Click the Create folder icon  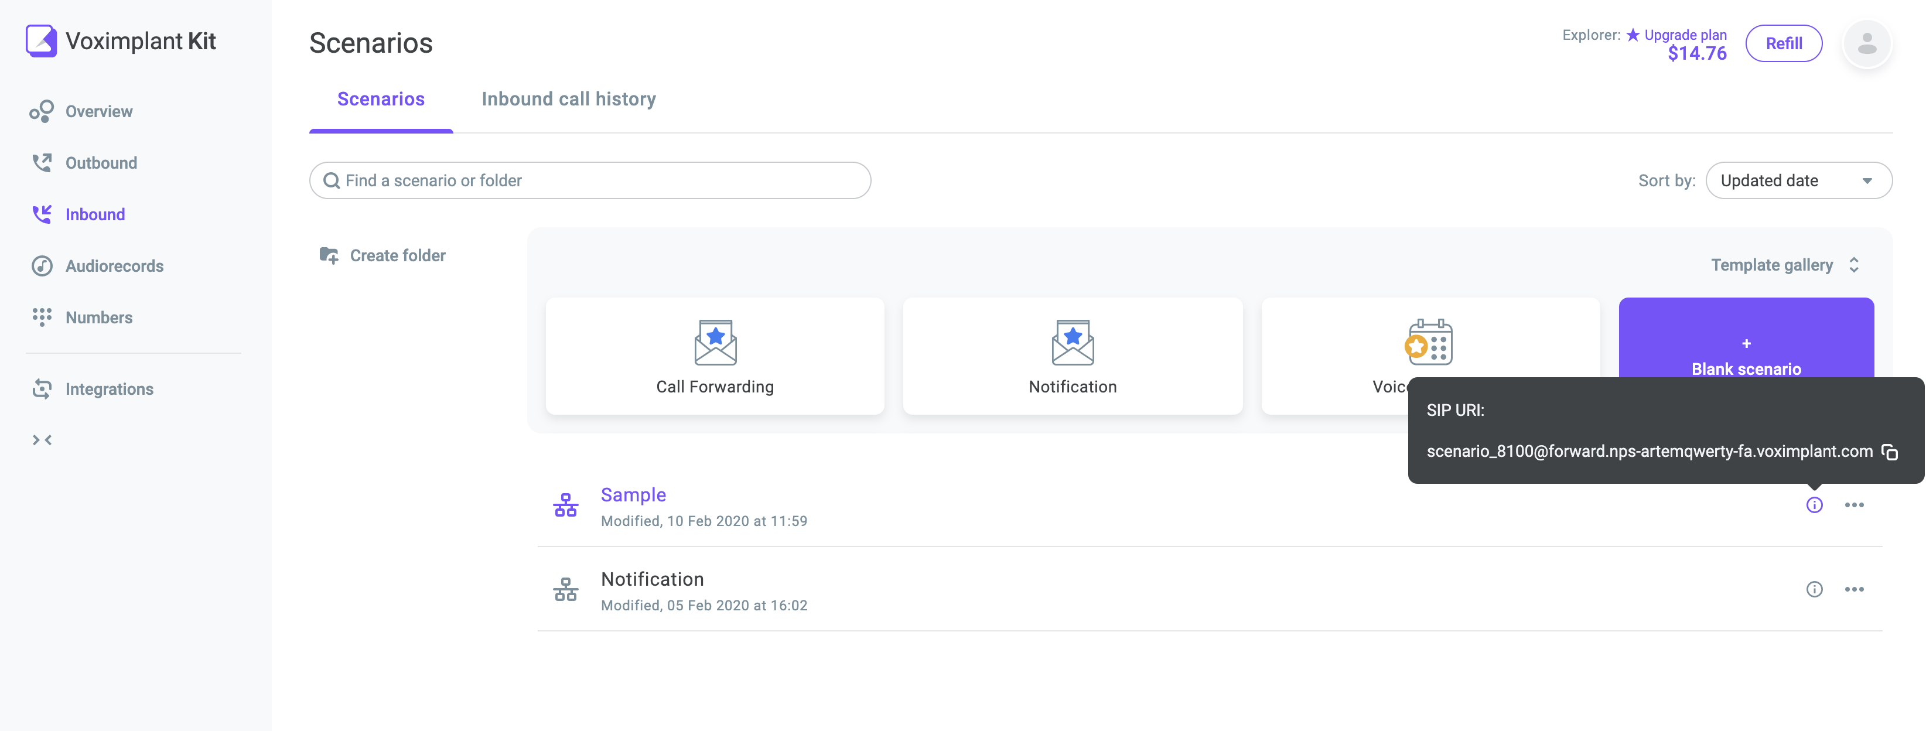[x=329, y=255]
